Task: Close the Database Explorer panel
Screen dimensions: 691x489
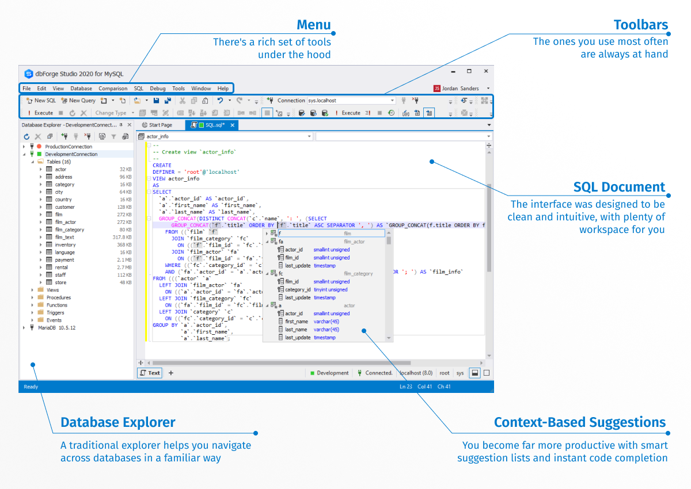Action: coord(130,125)
